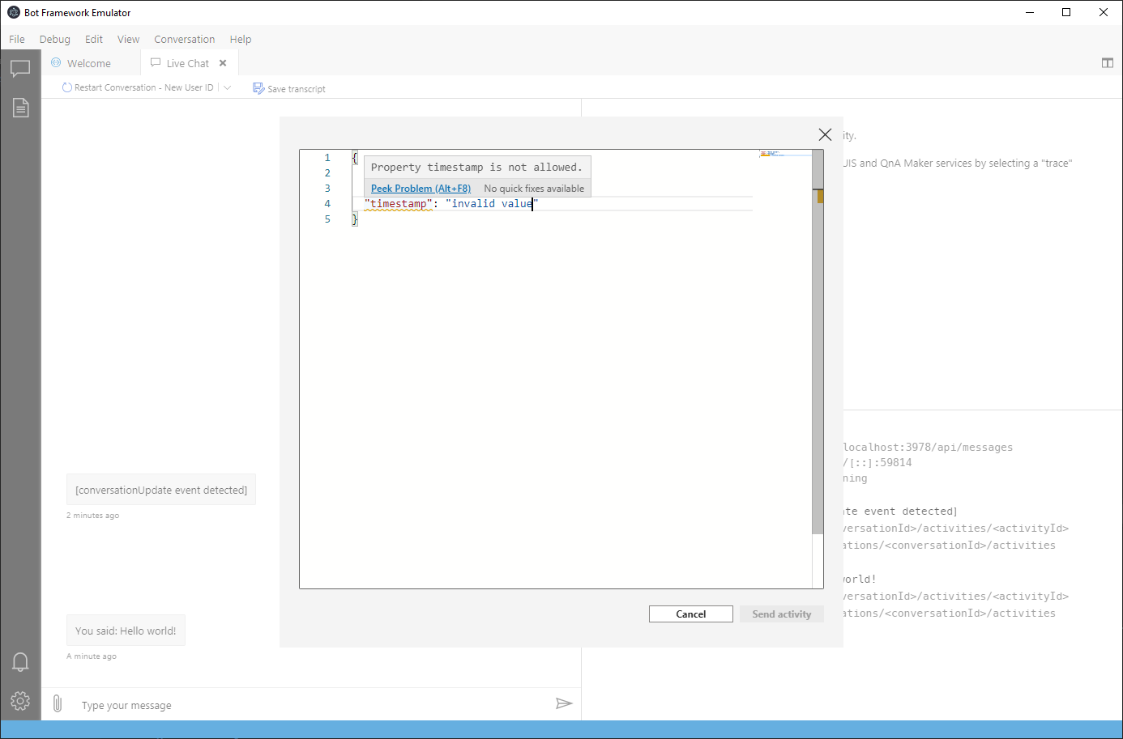Image resolution: width=1123 pixels, height=739 pixels.
Task: Click the editor minimap preview
Action: (785, 153)
